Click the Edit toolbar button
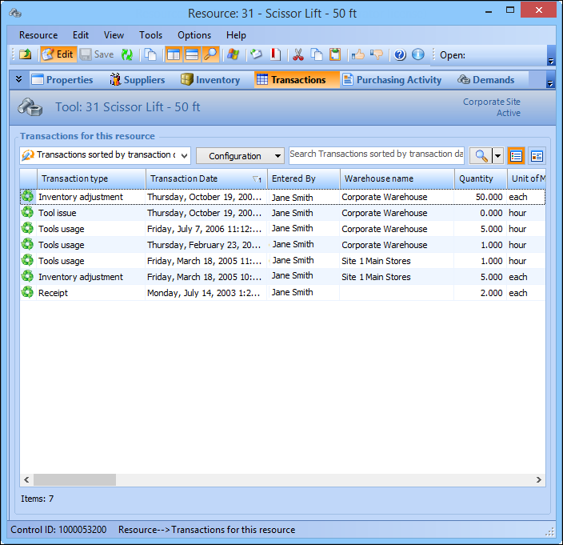The image size is (563, 545). (x=58, y=54)
